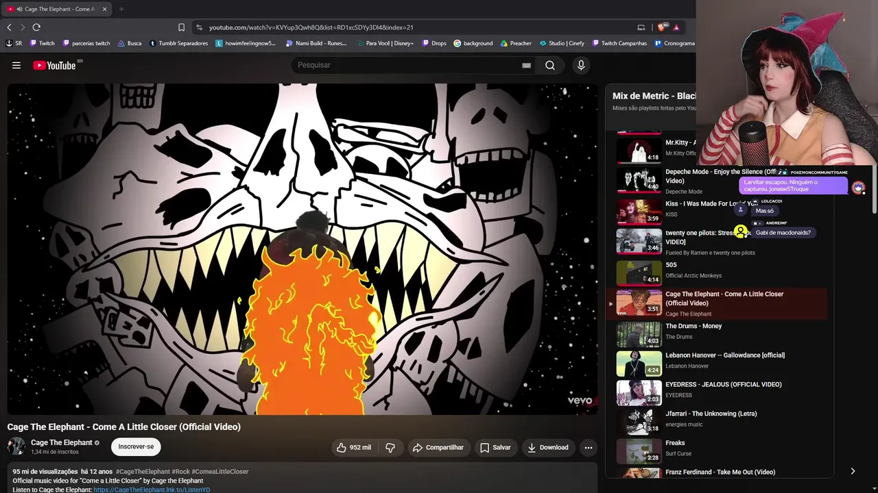Viewport: 878px width, 493px height.
Task: Play the 505 Arctic Monkeys thumbnail
Action: (639, 273)
